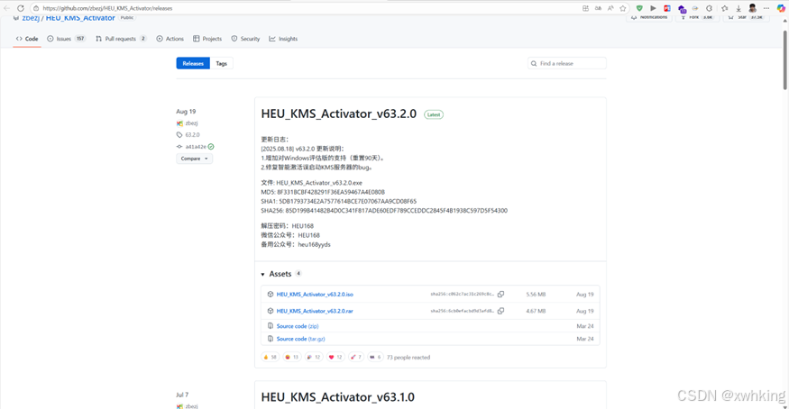Open the 63.2.0 tag link
The width and height of the screenshot is (789, 409).
click(192, 134)
